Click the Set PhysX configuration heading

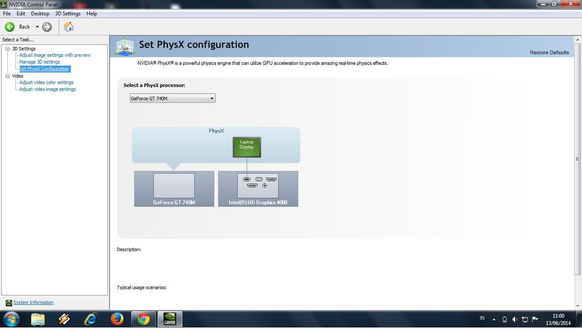(194, 45)
